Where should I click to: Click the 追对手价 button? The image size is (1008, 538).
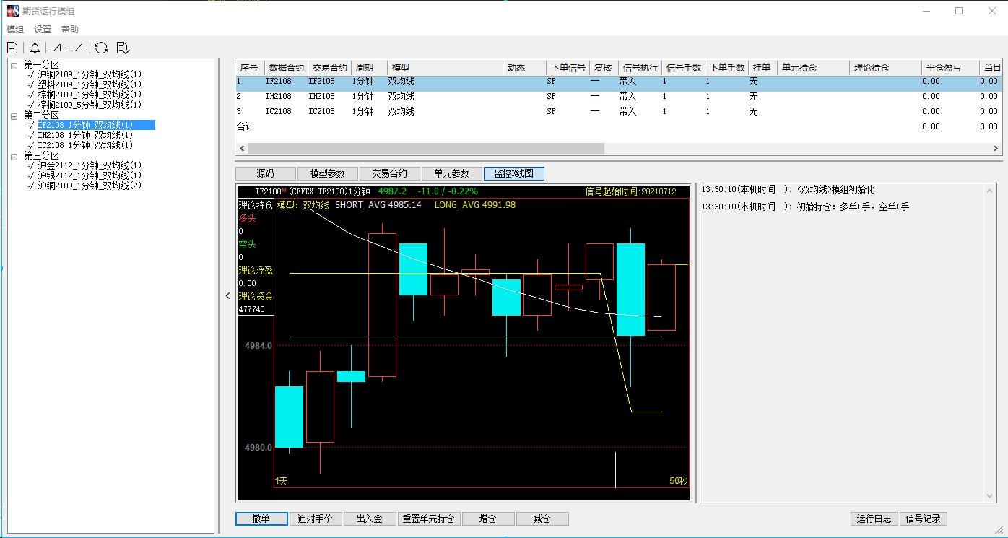point(316,519)
